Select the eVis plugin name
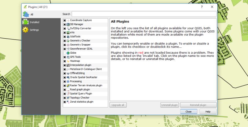The width and height of the screenshot is (248, 127). pyautogui.click(x=72, y=32)
